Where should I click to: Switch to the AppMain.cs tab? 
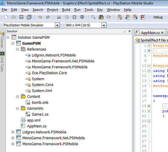150,33
